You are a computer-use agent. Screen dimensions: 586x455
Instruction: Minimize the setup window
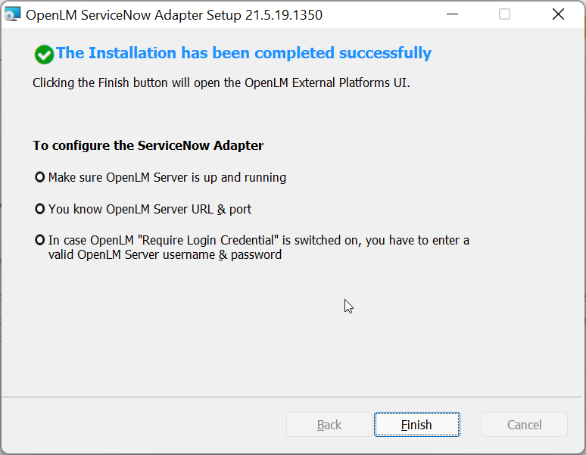pyautogui.click(x=453, y=14)
